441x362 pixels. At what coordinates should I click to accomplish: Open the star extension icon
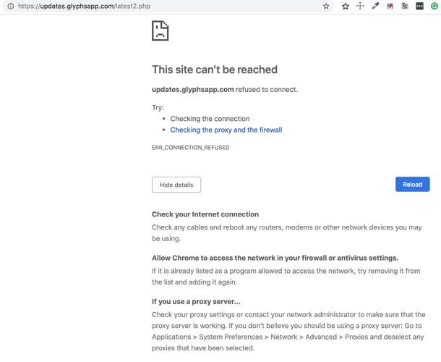(346, 7)
